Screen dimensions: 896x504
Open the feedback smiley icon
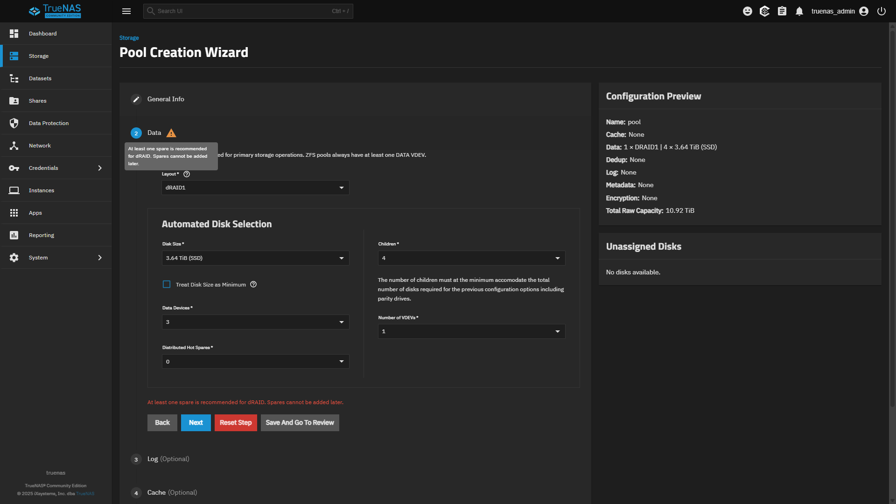tap(747, 11)
